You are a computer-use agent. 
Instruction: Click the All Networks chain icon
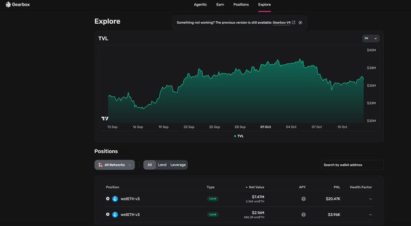(x=100, y=165)
